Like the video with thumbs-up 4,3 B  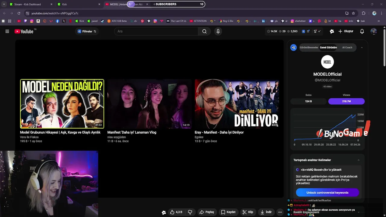point(176,212)
